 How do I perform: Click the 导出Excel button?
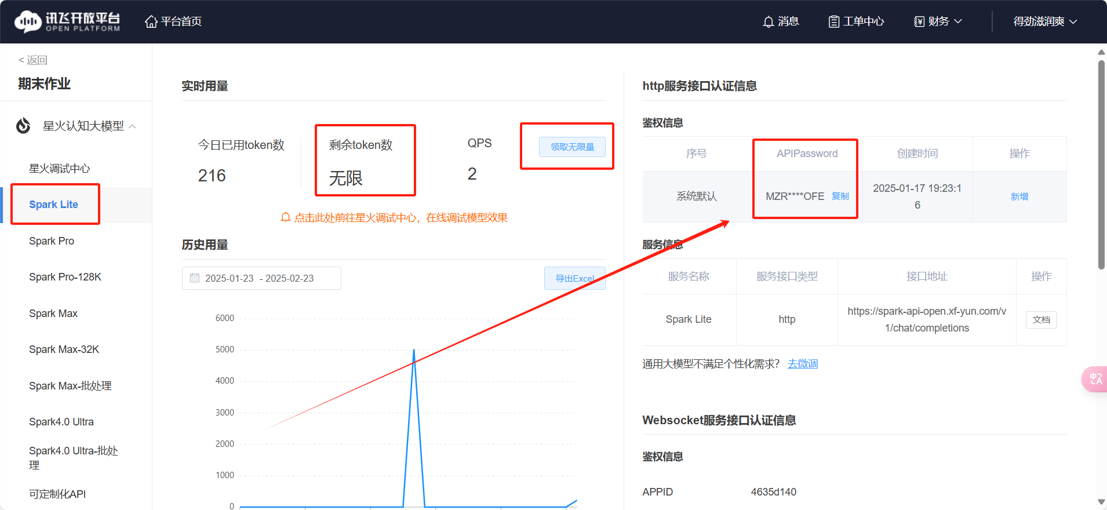575,278
